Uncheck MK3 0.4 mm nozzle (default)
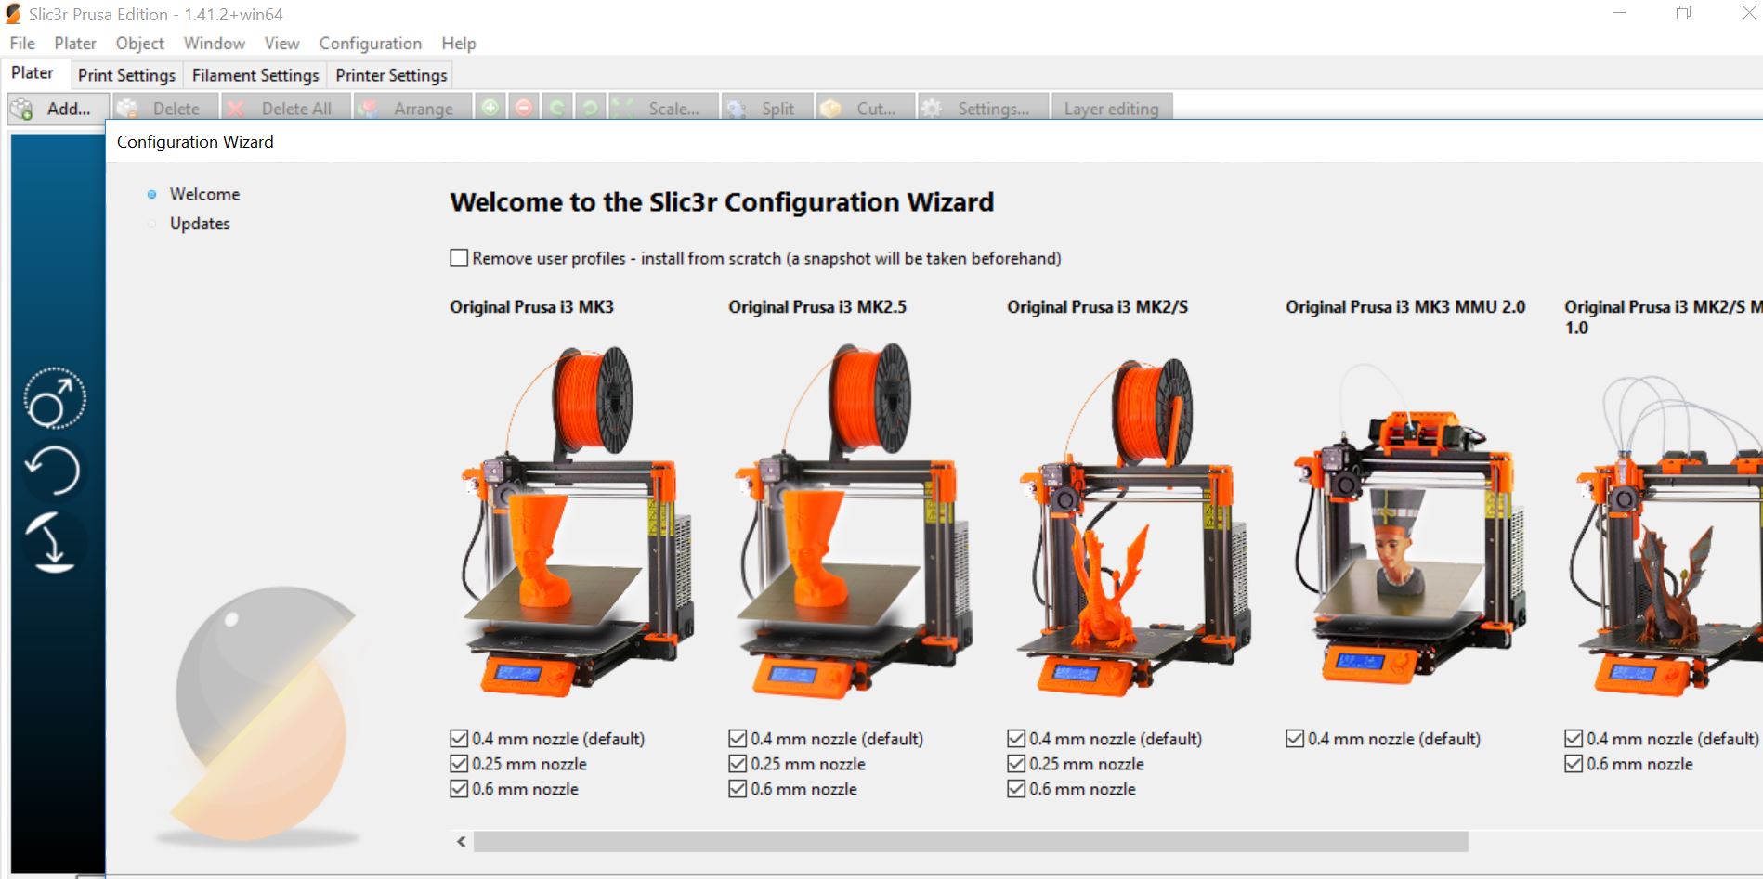This screenshot has width=1763, height=879. pos(459,739)
